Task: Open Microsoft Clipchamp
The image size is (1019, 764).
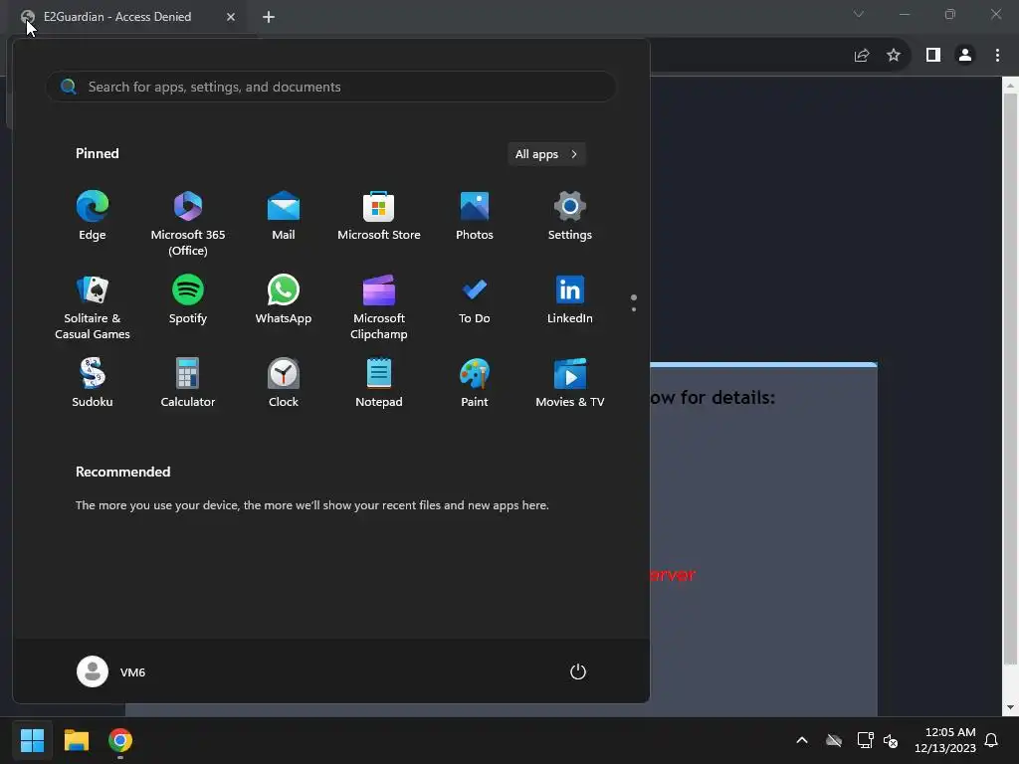Action: pos(379,307)
